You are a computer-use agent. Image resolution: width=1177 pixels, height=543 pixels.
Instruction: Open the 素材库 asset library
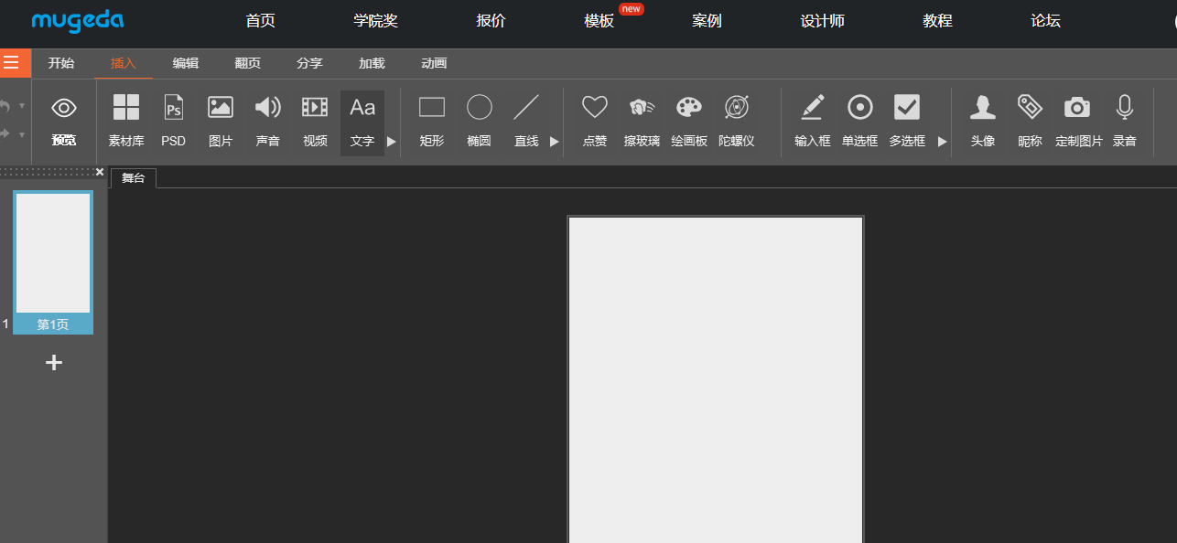126,122
